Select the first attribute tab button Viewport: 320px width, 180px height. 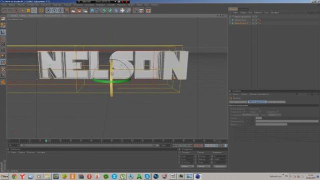coord(238,101)
